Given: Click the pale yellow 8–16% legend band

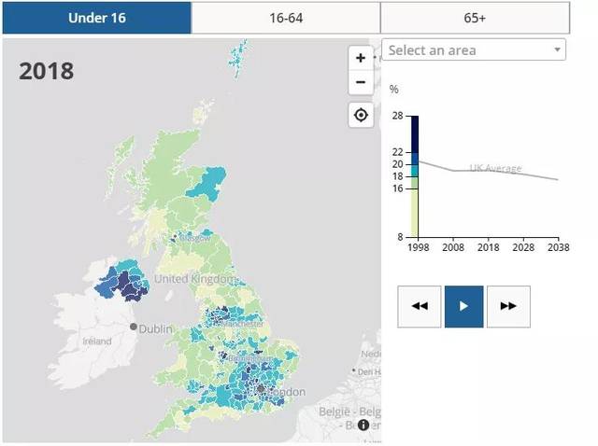Looking at the screenshot, I should tap(414, 212).
